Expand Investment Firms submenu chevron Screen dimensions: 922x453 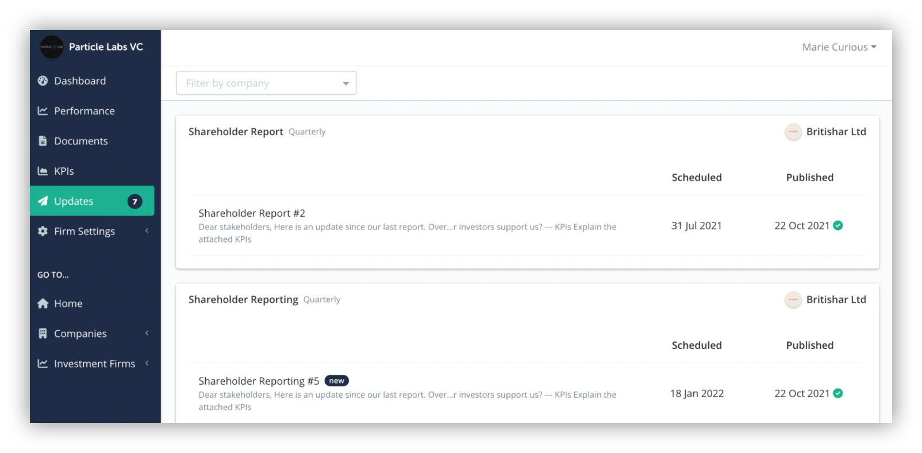pyautogui.click(x=147, y=363)
